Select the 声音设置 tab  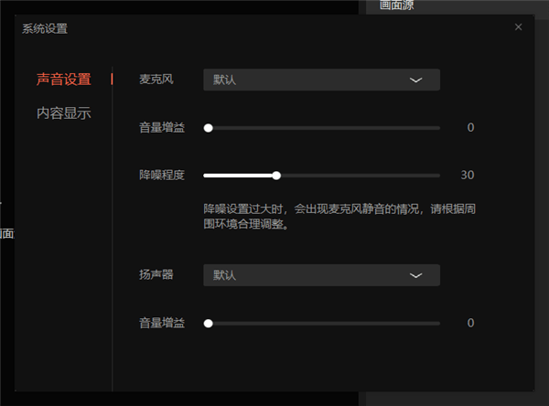click(x=64, y=80)
